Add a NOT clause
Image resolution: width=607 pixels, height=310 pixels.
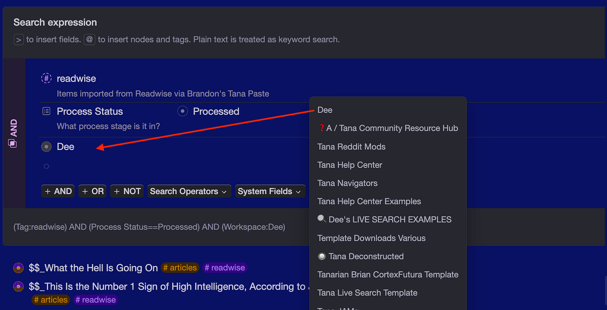pos(127,191)
